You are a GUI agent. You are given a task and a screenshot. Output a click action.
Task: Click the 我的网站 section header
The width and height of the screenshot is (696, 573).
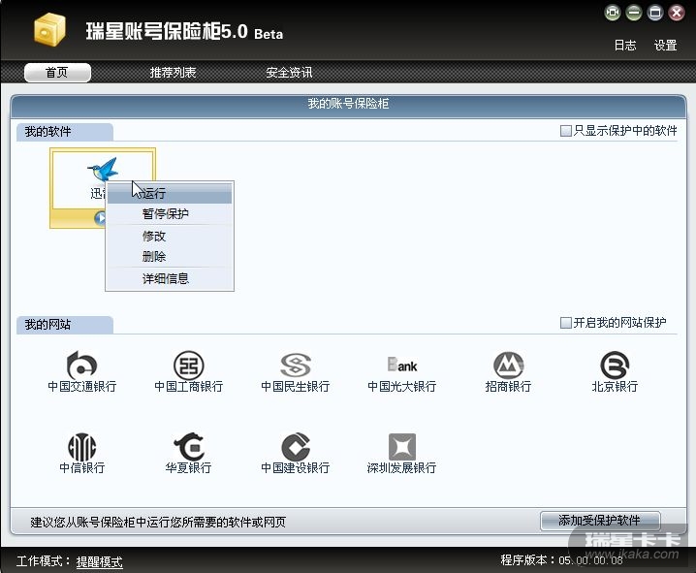(x=64, y=325)
